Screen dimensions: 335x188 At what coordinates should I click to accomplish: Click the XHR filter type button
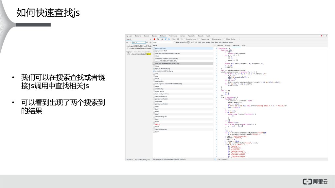[193, 42]
